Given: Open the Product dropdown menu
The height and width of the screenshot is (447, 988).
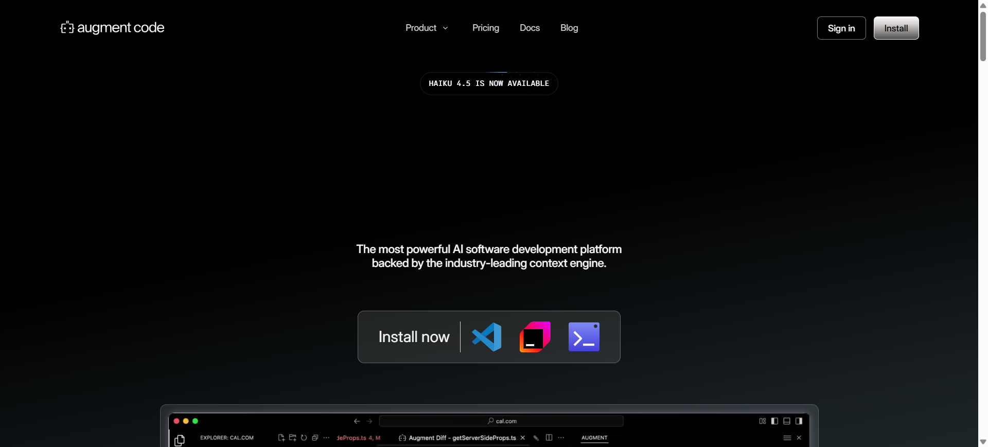Looking at the screenshot, I should pyautogui.click(x=427, y=28).
